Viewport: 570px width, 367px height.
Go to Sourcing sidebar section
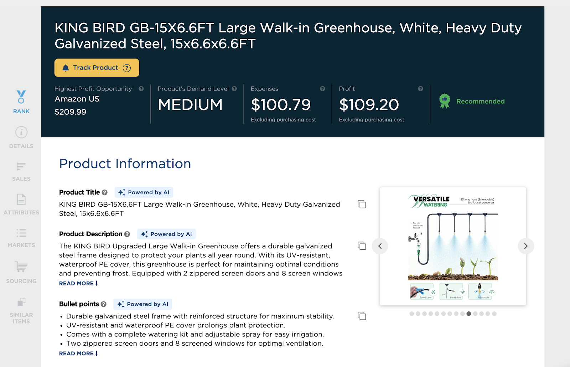click(21, 273)
